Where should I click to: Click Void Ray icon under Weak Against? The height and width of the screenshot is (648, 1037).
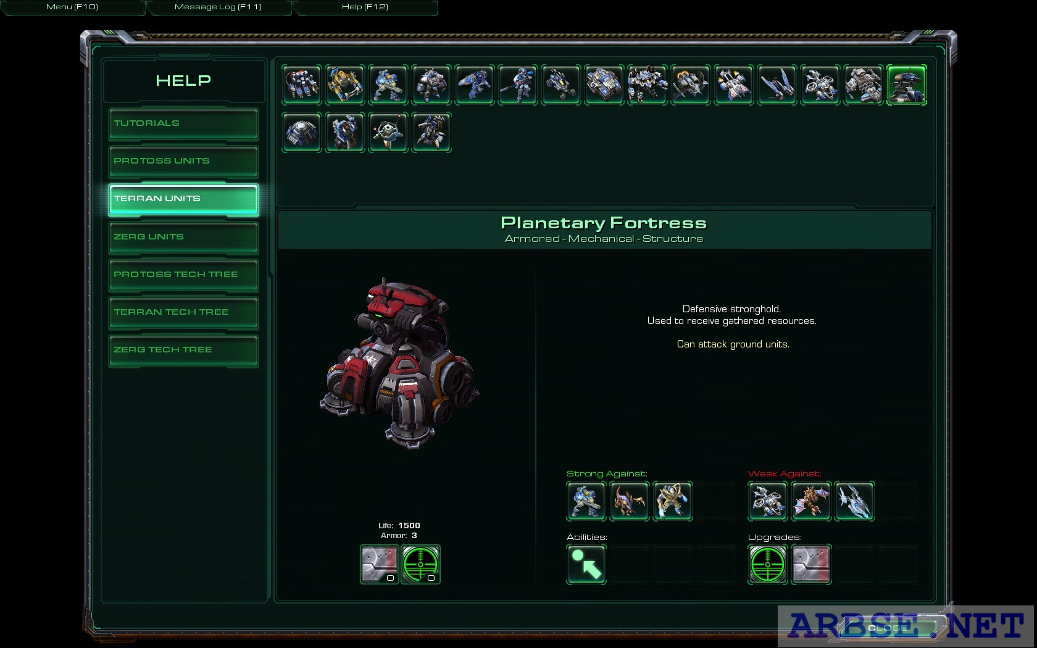coord(854,501)
